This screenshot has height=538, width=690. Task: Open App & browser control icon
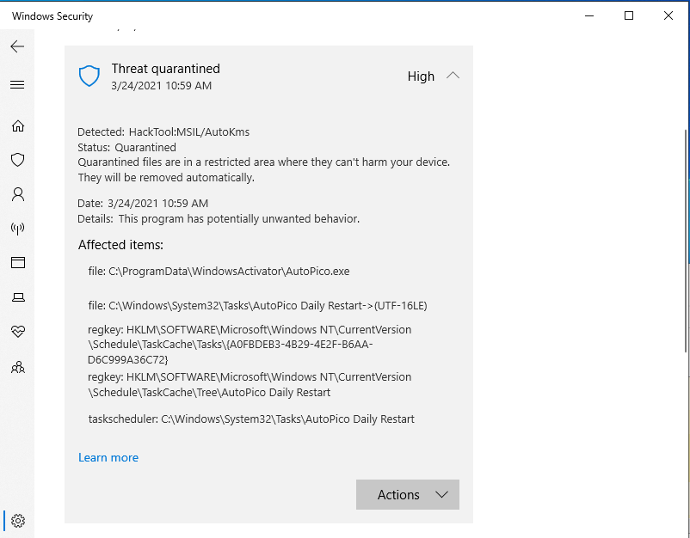[x=17, y=262]
